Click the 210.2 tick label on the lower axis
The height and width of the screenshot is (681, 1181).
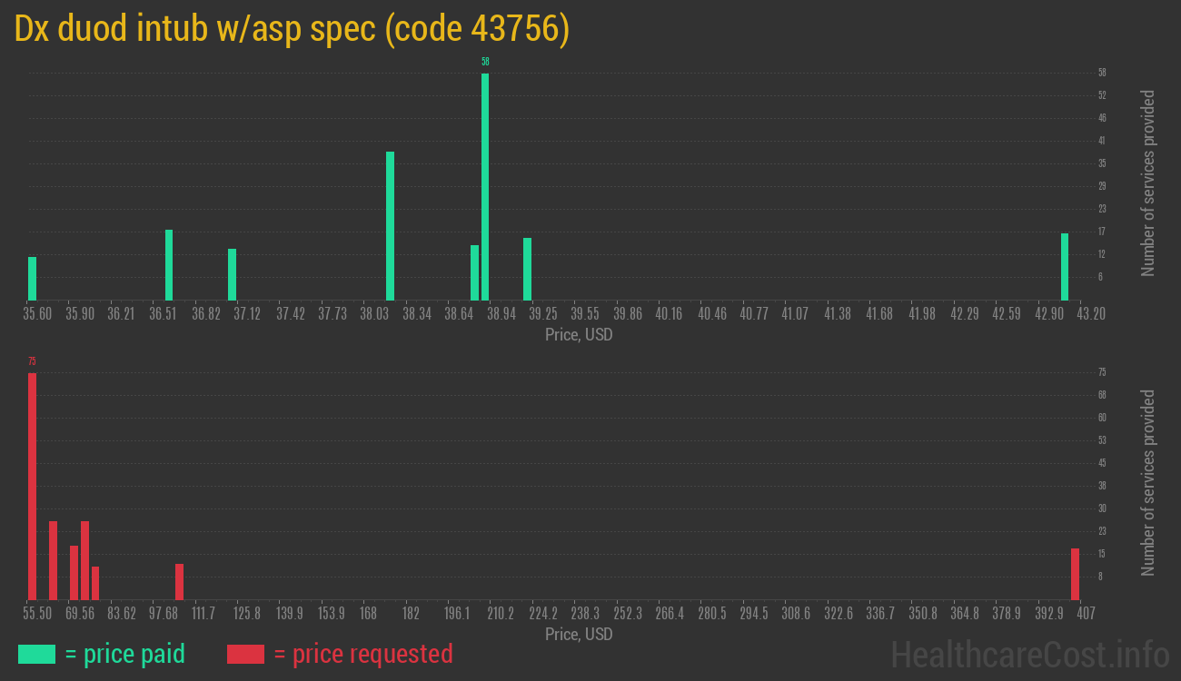click(501, 614)
